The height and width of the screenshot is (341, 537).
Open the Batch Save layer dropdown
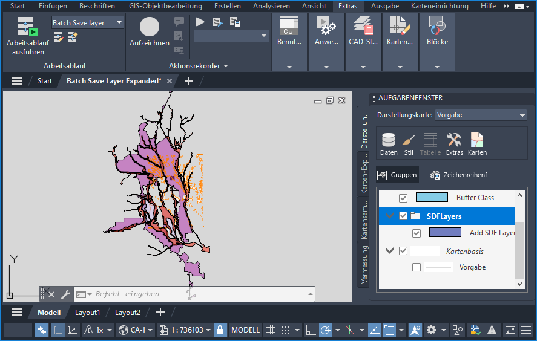pyautogui.click(x=119, y=23)
